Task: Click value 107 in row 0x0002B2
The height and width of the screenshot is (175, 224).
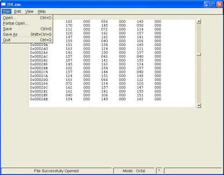Action: pyautogui.click(x=69, y=60)
